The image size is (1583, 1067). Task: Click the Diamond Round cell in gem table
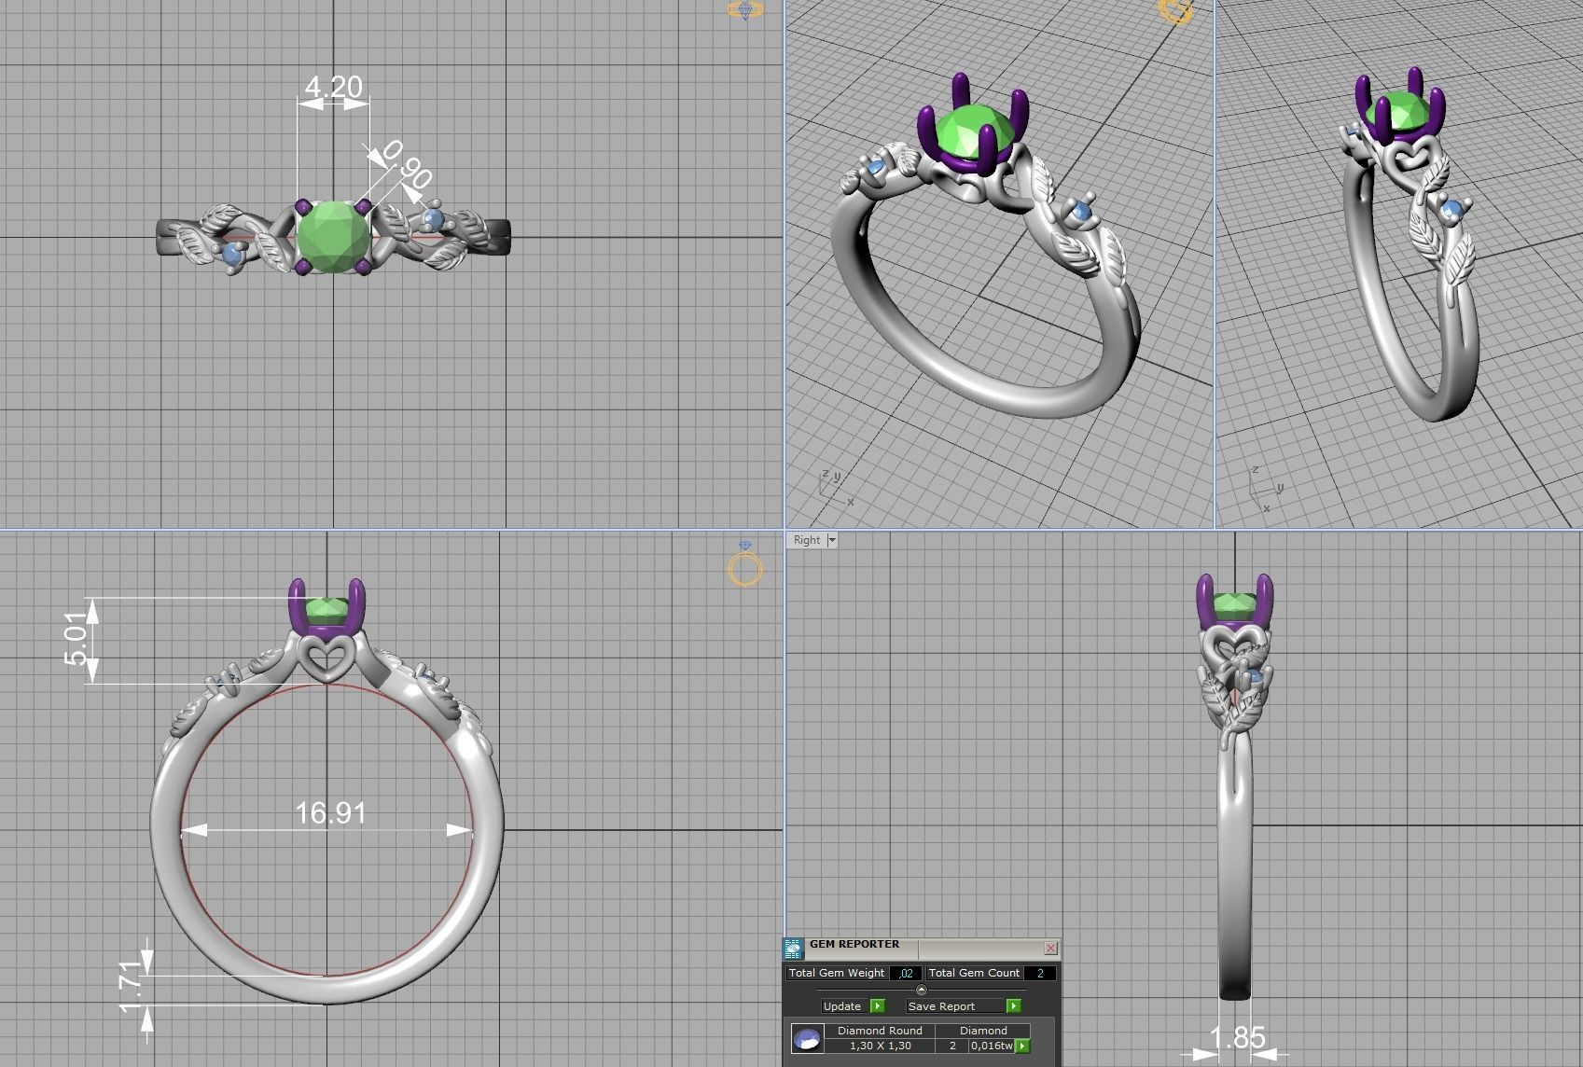pyautogui.click(x=880, y=1031)
